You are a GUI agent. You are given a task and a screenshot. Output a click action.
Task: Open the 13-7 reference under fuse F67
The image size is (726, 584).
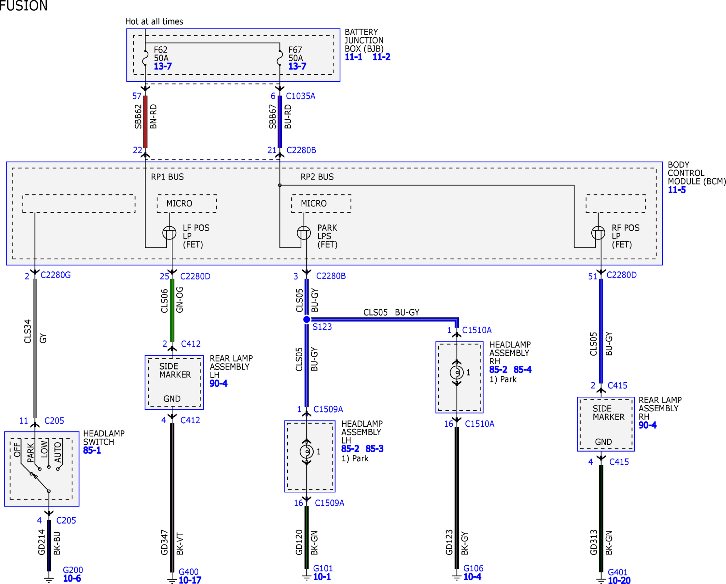pos(297,66)
